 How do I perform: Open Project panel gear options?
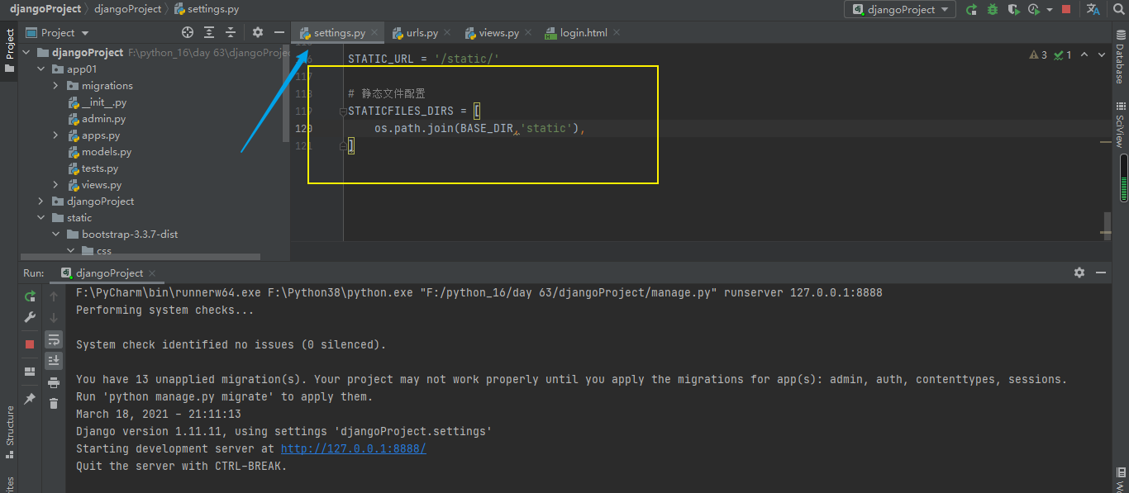click(258, 32)
